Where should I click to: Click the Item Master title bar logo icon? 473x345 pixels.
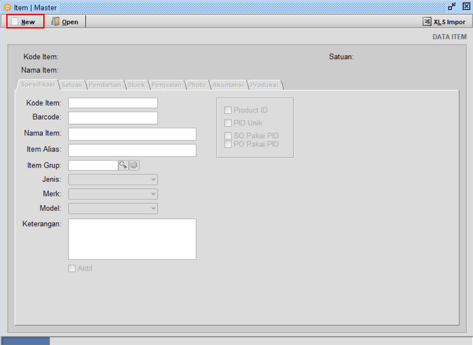tap(7, 7)
